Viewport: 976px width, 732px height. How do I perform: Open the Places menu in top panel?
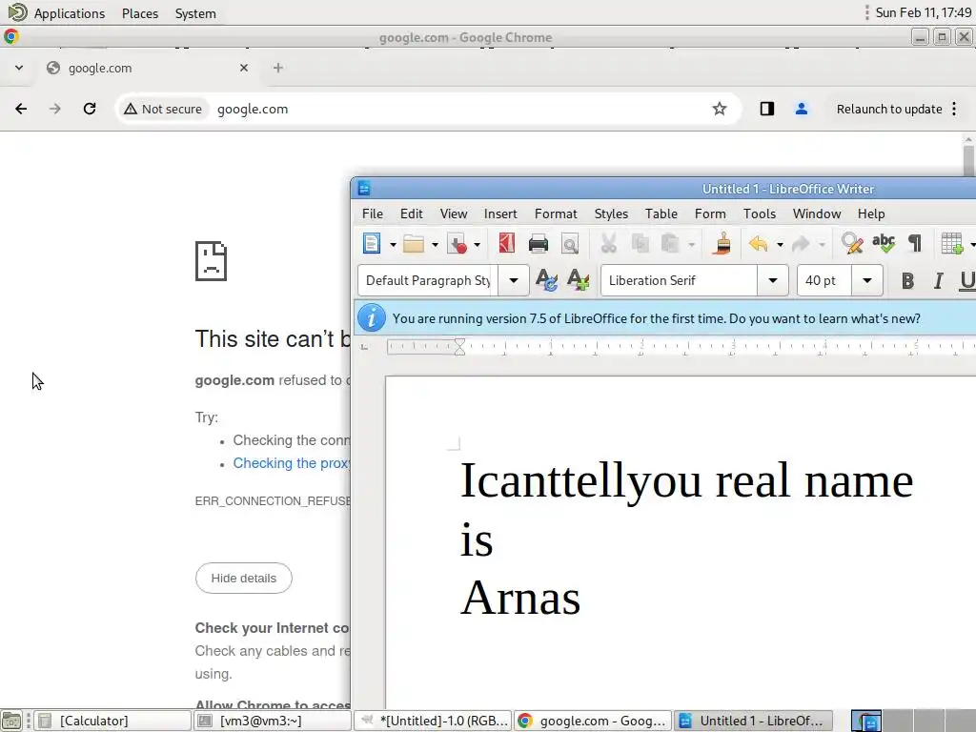[140, 13]
